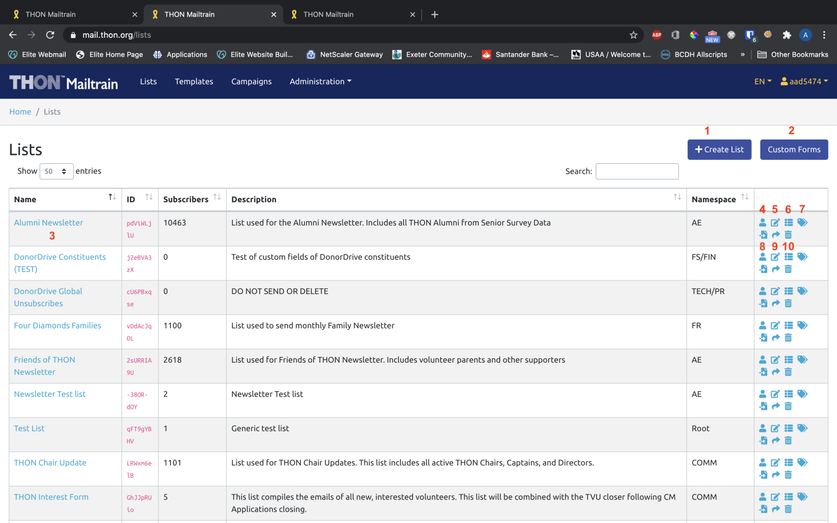Click trash icon for THON Interest Form

(788, 509)
